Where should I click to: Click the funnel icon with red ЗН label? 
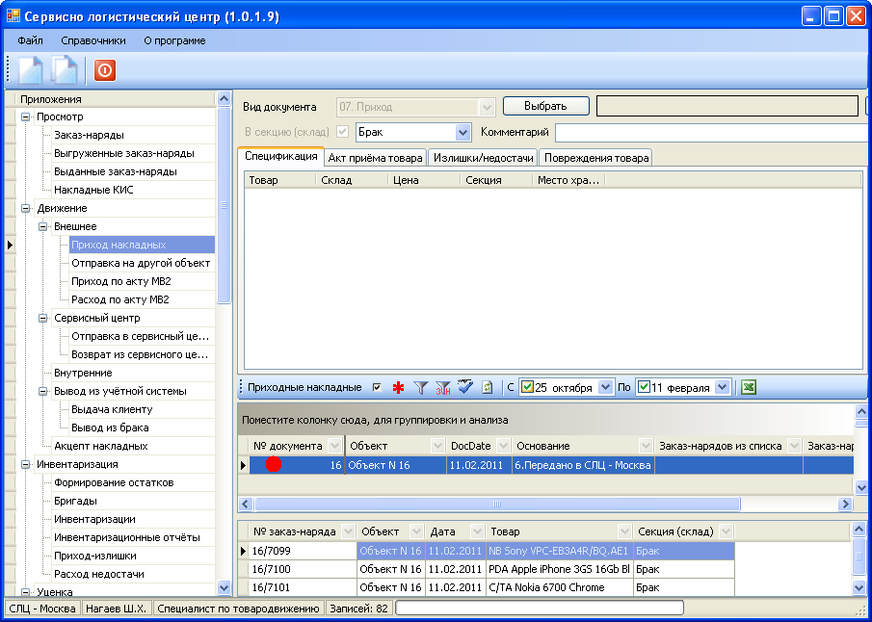[443, 388]
